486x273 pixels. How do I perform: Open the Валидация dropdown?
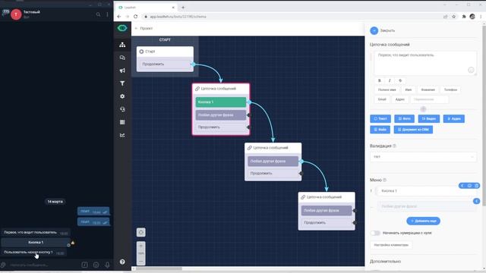tap(423, 157)
